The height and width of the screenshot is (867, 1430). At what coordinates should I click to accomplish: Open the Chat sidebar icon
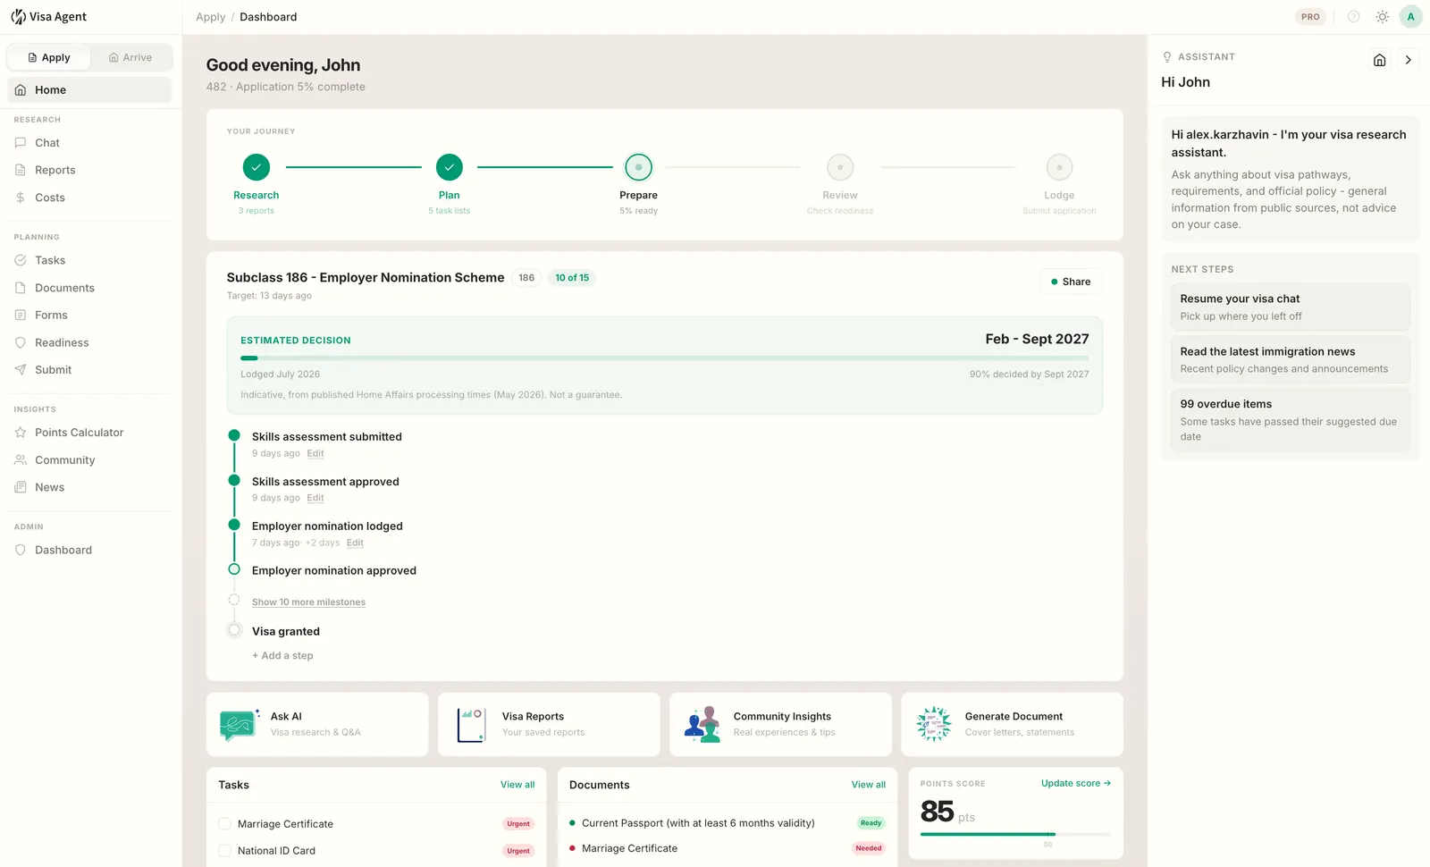tap(21, 143)
